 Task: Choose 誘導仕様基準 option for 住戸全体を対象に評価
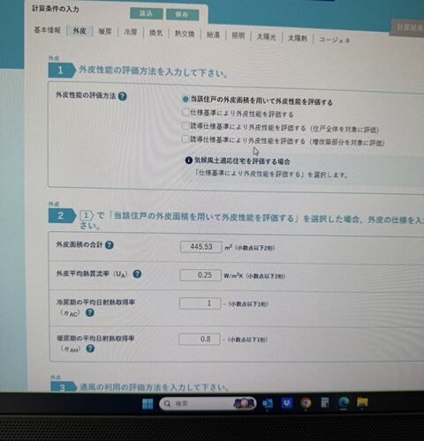[x=185, y=125]
